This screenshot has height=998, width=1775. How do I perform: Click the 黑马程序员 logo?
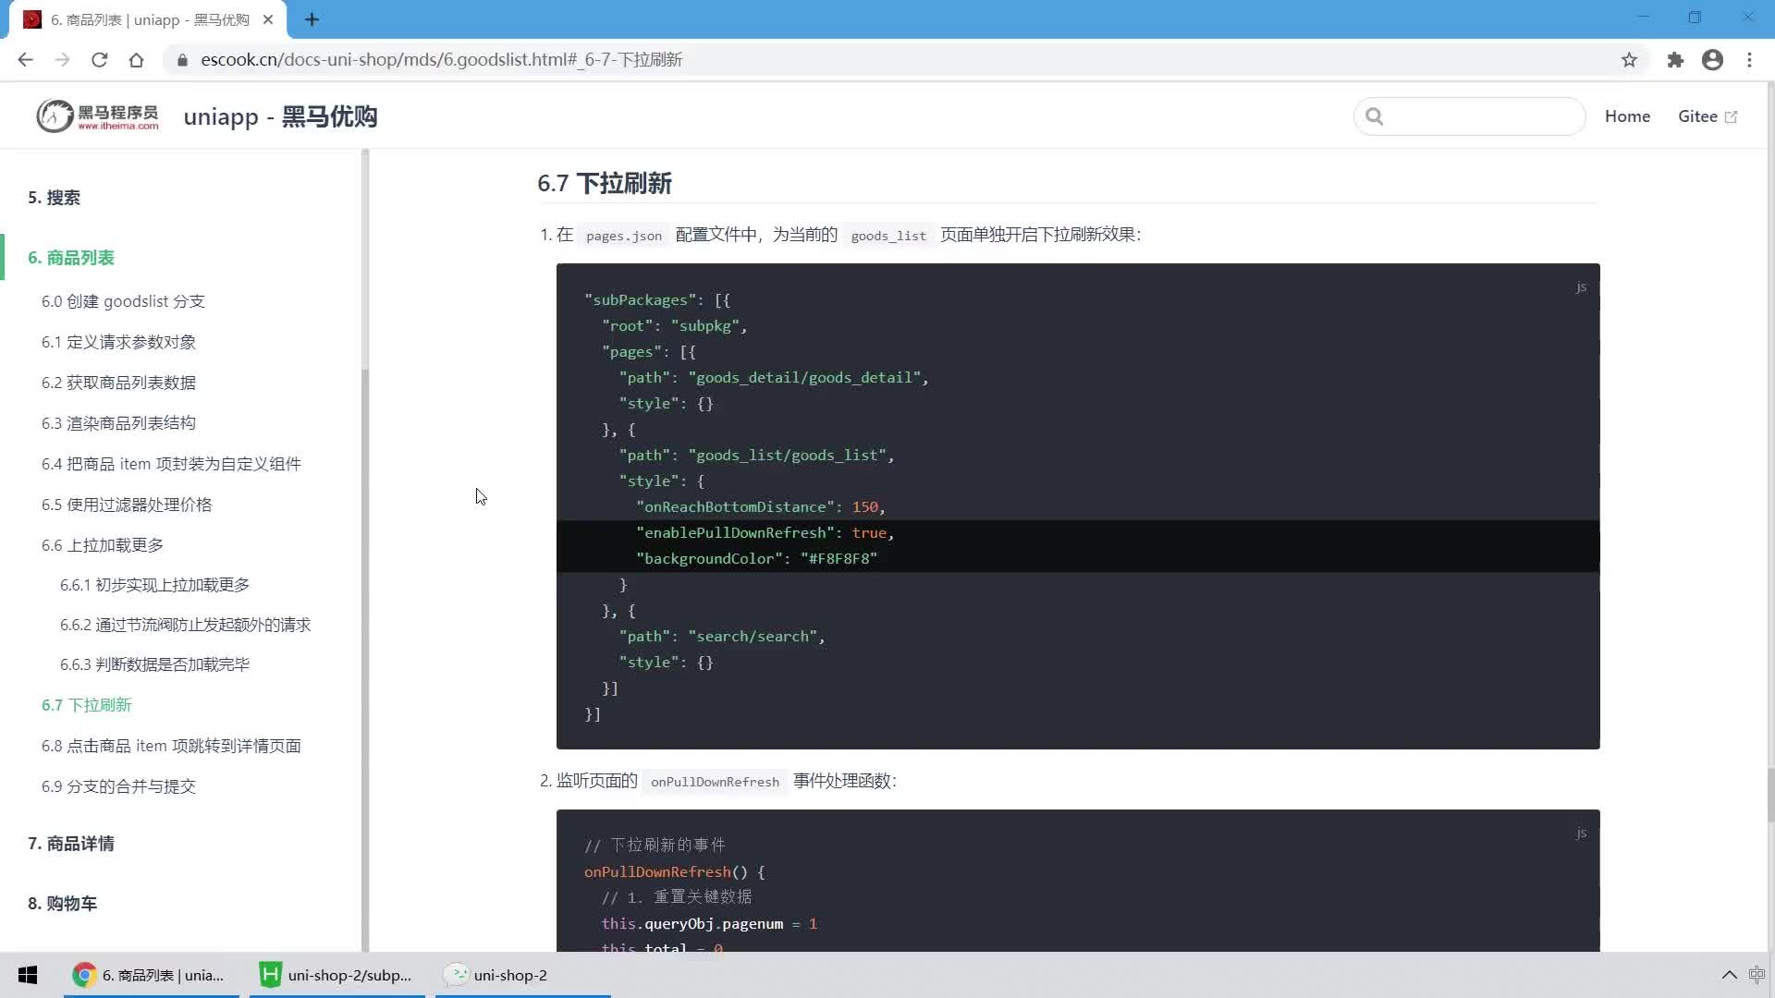pos(97,116)
